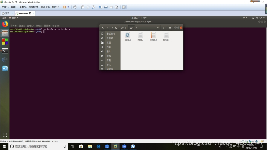Click the path bar right scroll arrow

(136, 27)
